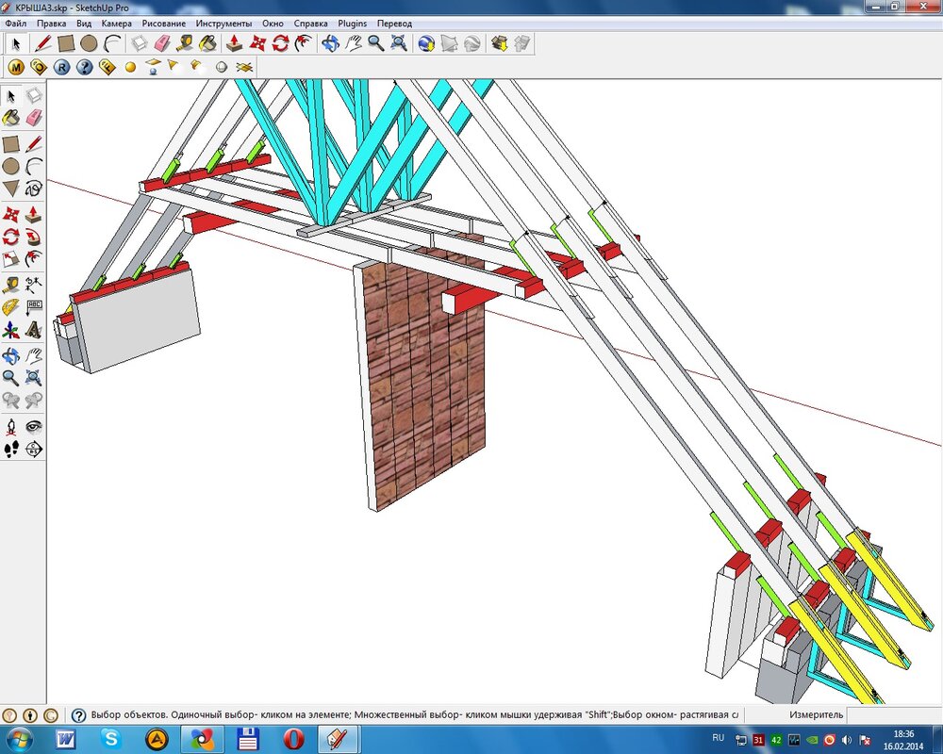Select the Axes tool
Image resolution: width=943 pixels, height=754 pixels.
pyautogui.click(x=10, y=331)
